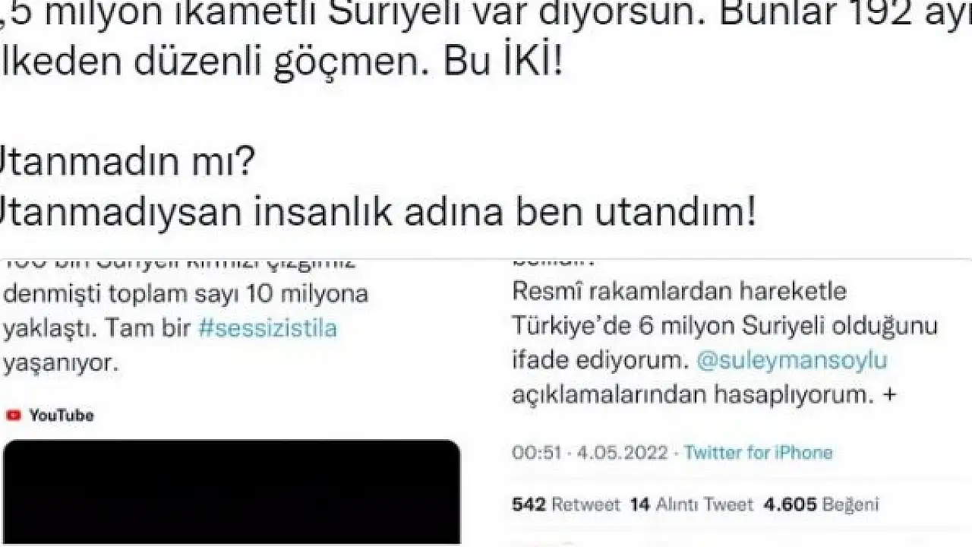View the 4.605 Beğeni list
This screenshot has width=972, height=547.
click(820, 504)
